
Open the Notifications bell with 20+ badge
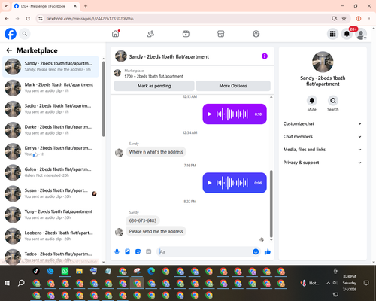point(347,34)
